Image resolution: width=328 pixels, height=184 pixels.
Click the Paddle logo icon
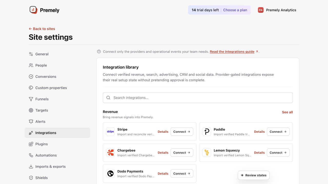(207, 132)
